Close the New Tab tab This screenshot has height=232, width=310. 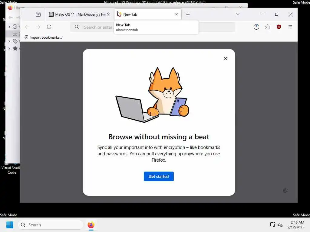[176, 14]
